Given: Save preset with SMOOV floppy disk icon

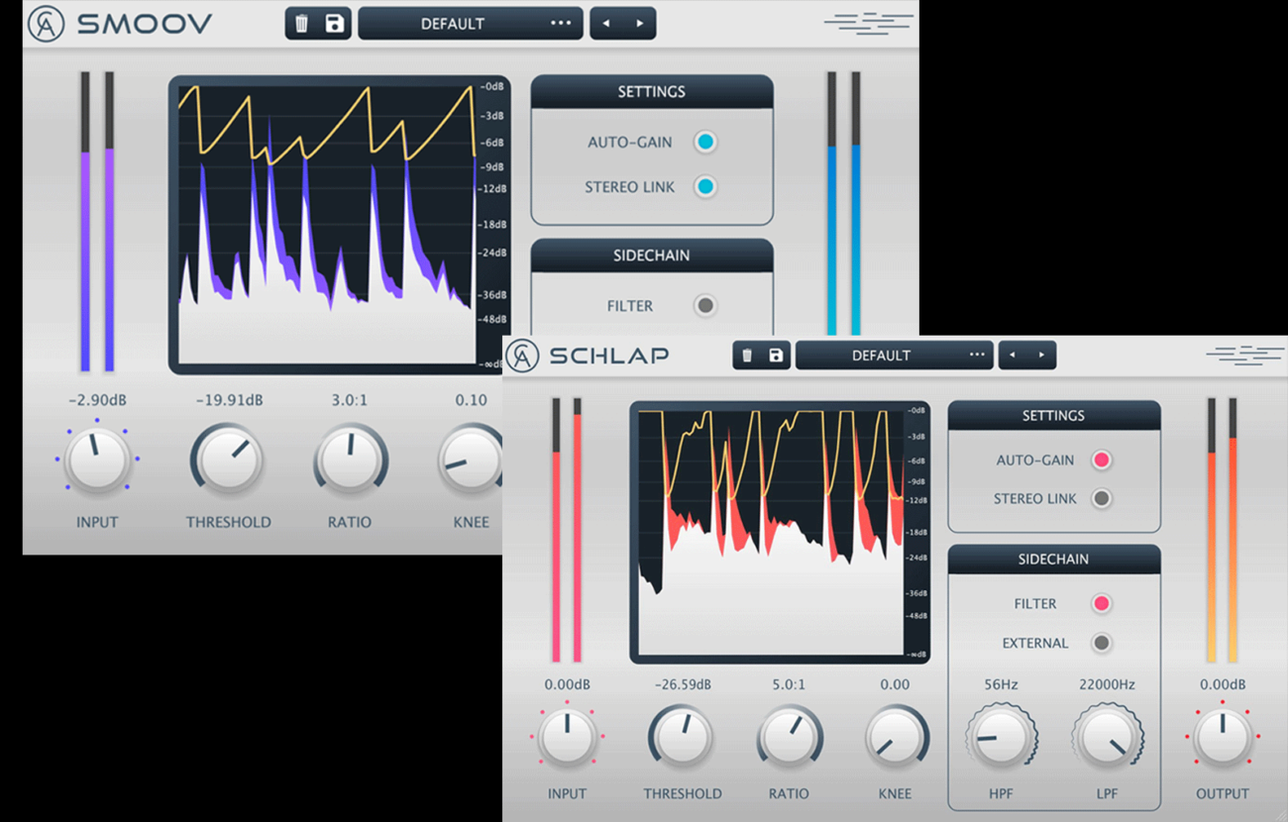Looking at the screenshot, I should click(x=335, y=24).
